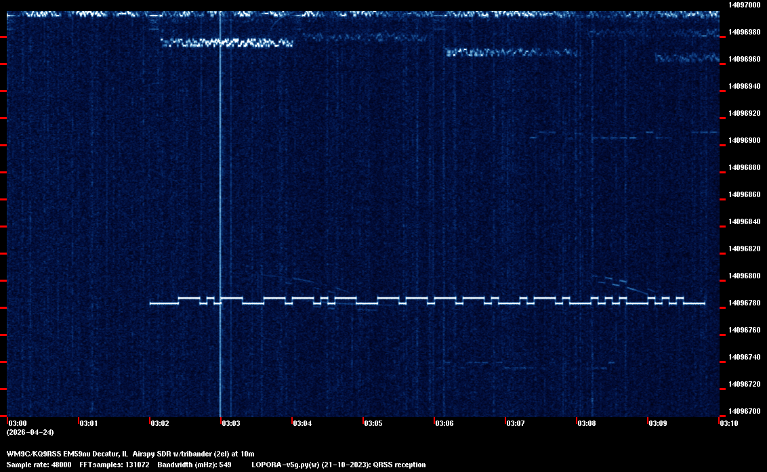
Task: Click the 14097000 frequency label
Action: pos(744,5)
